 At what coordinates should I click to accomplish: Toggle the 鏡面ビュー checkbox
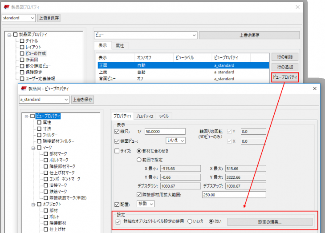[117, 141]
